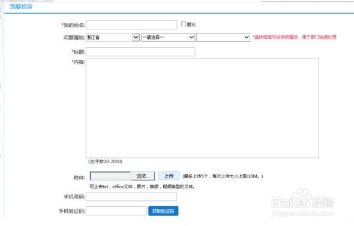Click the 可上传txt, office文件 file types note
The height and width of the screenshot is (226, 354).
[x=142, y=187]
